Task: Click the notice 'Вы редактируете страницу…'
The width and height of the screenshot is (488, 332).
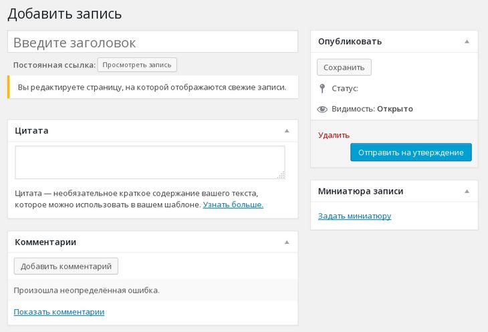Action: [x=153, y=87]
